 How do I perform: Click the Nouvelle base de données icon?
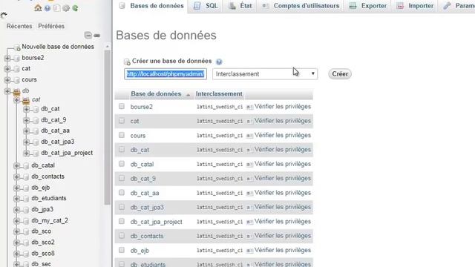point(17,47)
